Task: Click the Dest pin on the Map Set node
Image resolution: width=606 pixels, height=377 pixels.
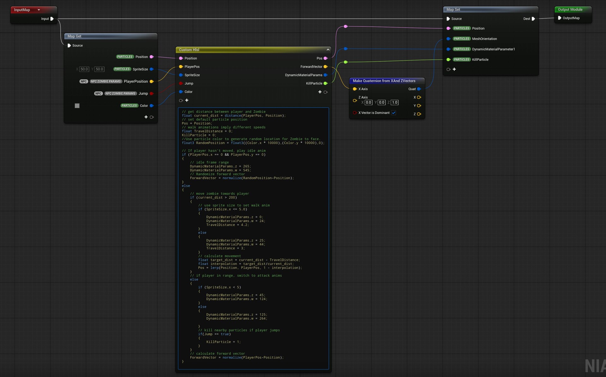Action: [x=534, y=19]
